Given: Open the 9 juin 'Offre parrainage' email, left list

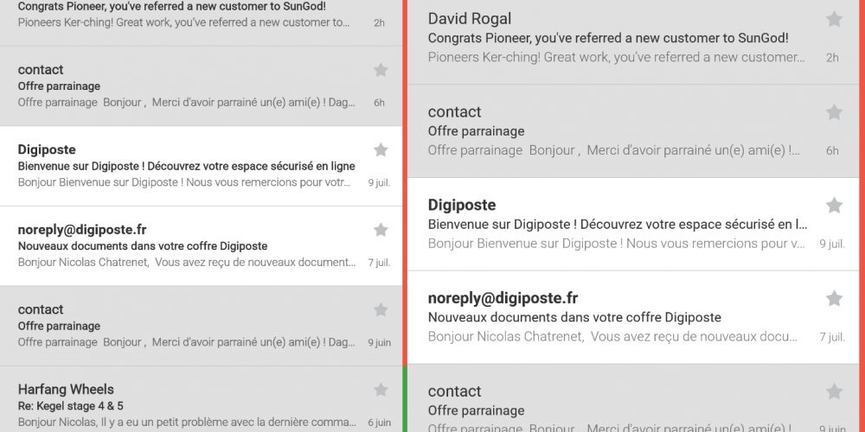Looking at the screenshot, I should [x=201, y=327].
